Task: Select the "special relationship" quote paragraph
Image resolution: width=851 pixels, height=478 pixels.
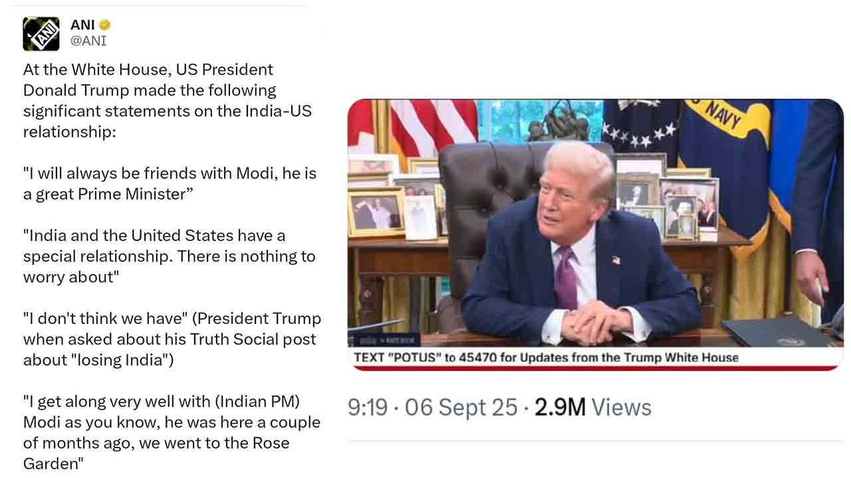Action: pos(170,256)
